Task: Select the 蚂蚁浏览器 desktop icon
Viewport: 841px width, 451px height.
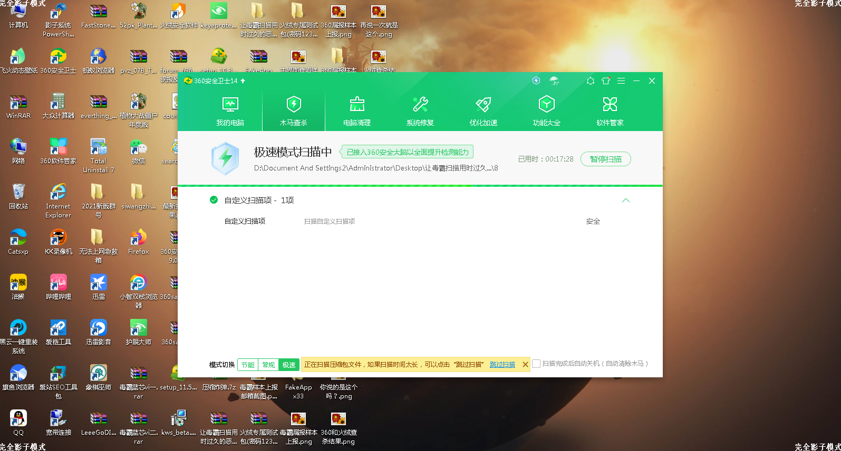Action: pyautogui.click(x=99, y=61)
